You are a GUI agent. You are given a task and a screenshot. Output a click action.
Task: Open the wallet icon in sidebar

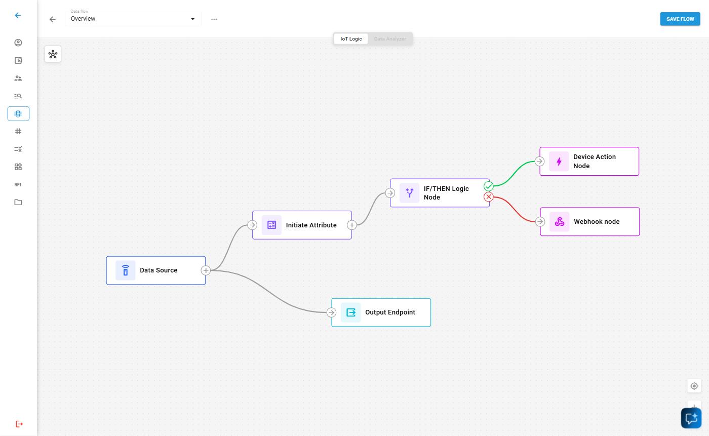pos(18,60)
